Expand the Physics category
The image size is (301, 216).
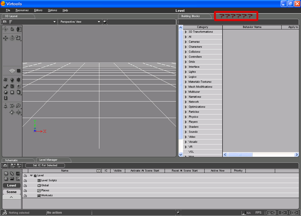[186, 117]
